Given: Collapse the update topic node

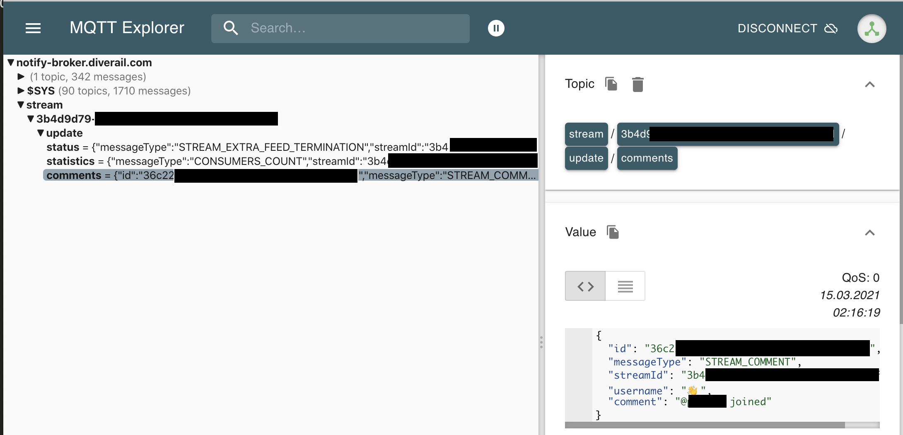Looking at the screenshot, I should [x=41, y=133].
